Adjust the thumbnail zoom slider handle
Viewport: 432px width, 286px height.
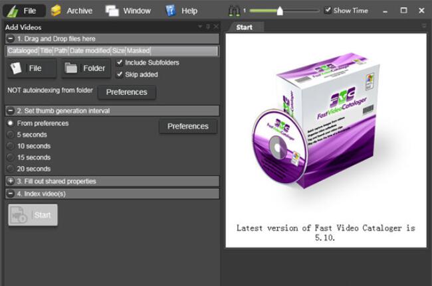tap(280, 11)
